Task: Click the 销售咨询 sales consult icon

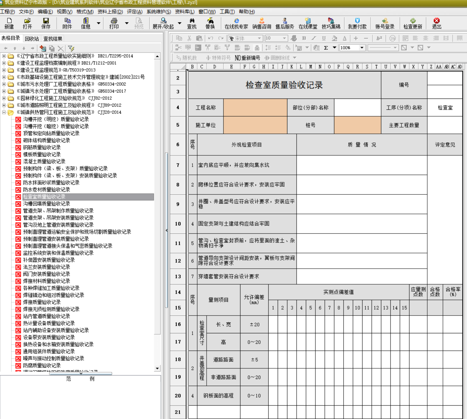Action: pos(262,23)
